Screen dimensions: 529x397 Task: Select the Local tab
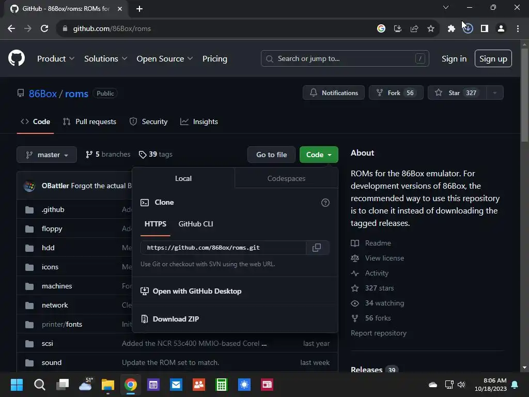click(x=183, y=178)
